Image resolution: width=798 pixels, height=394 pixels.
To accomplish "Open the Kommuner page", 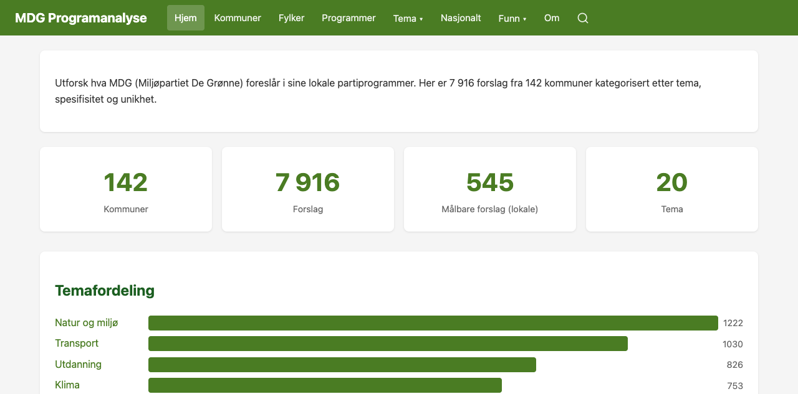I will 238,18.
